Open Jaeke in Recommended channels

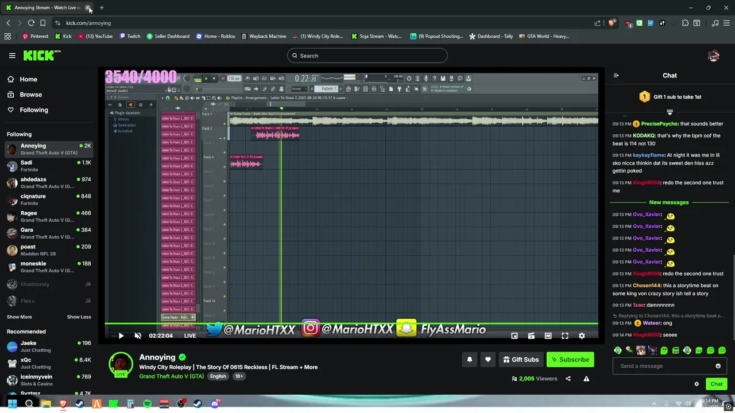click(49, 346)
